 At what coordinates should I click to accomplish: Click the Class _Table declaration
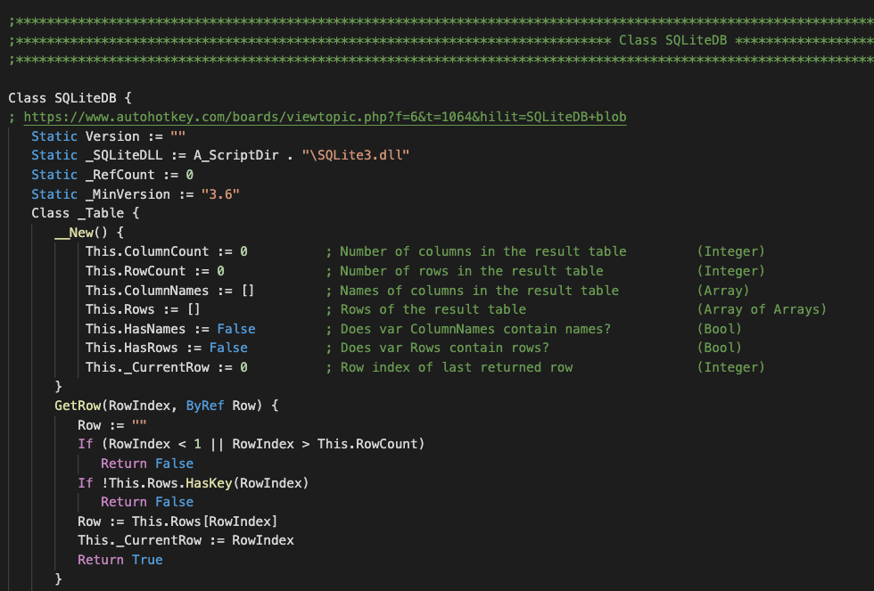(x=86, y=213)
